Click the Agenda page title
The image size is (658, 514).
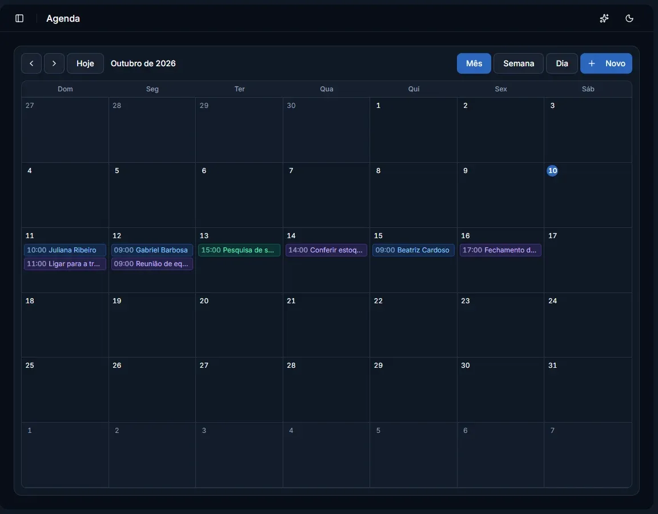coord(63,18)
